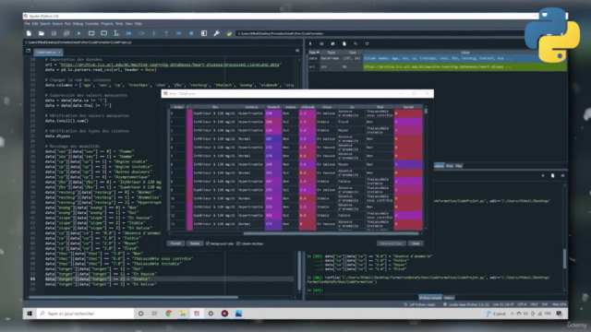The image size is (591, 332).
Task: Open file using the folder toolbar icon
Action: [42, 33]
